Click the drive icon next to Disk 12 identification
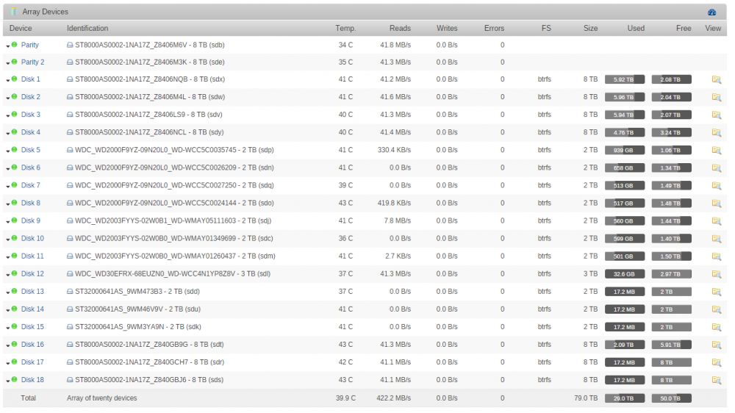 point(70,274)
